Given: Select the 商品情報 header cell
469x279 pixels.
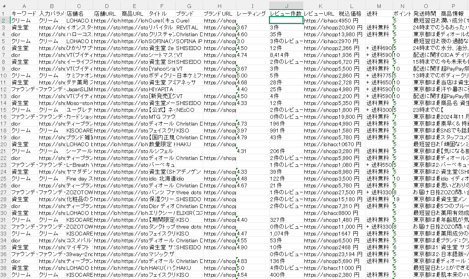Looking at the screenshot, I should tap(453, 14).
